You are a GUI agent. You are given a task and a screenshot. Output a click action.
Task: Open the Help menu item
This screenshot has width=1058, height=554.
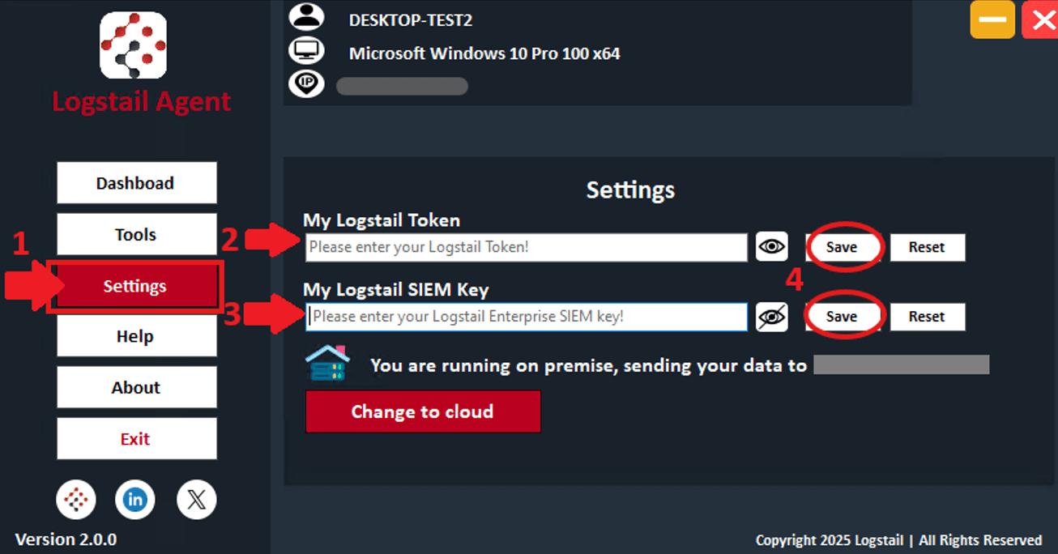click(x=136, y=336)
